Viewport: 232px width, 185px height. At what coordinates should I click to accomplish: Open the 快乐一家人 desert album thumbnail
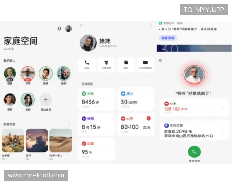tap(61, 140)
